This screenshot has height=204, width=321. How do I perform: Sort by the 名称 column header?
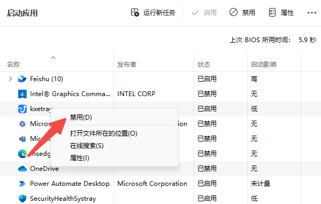tap(13, 65)
